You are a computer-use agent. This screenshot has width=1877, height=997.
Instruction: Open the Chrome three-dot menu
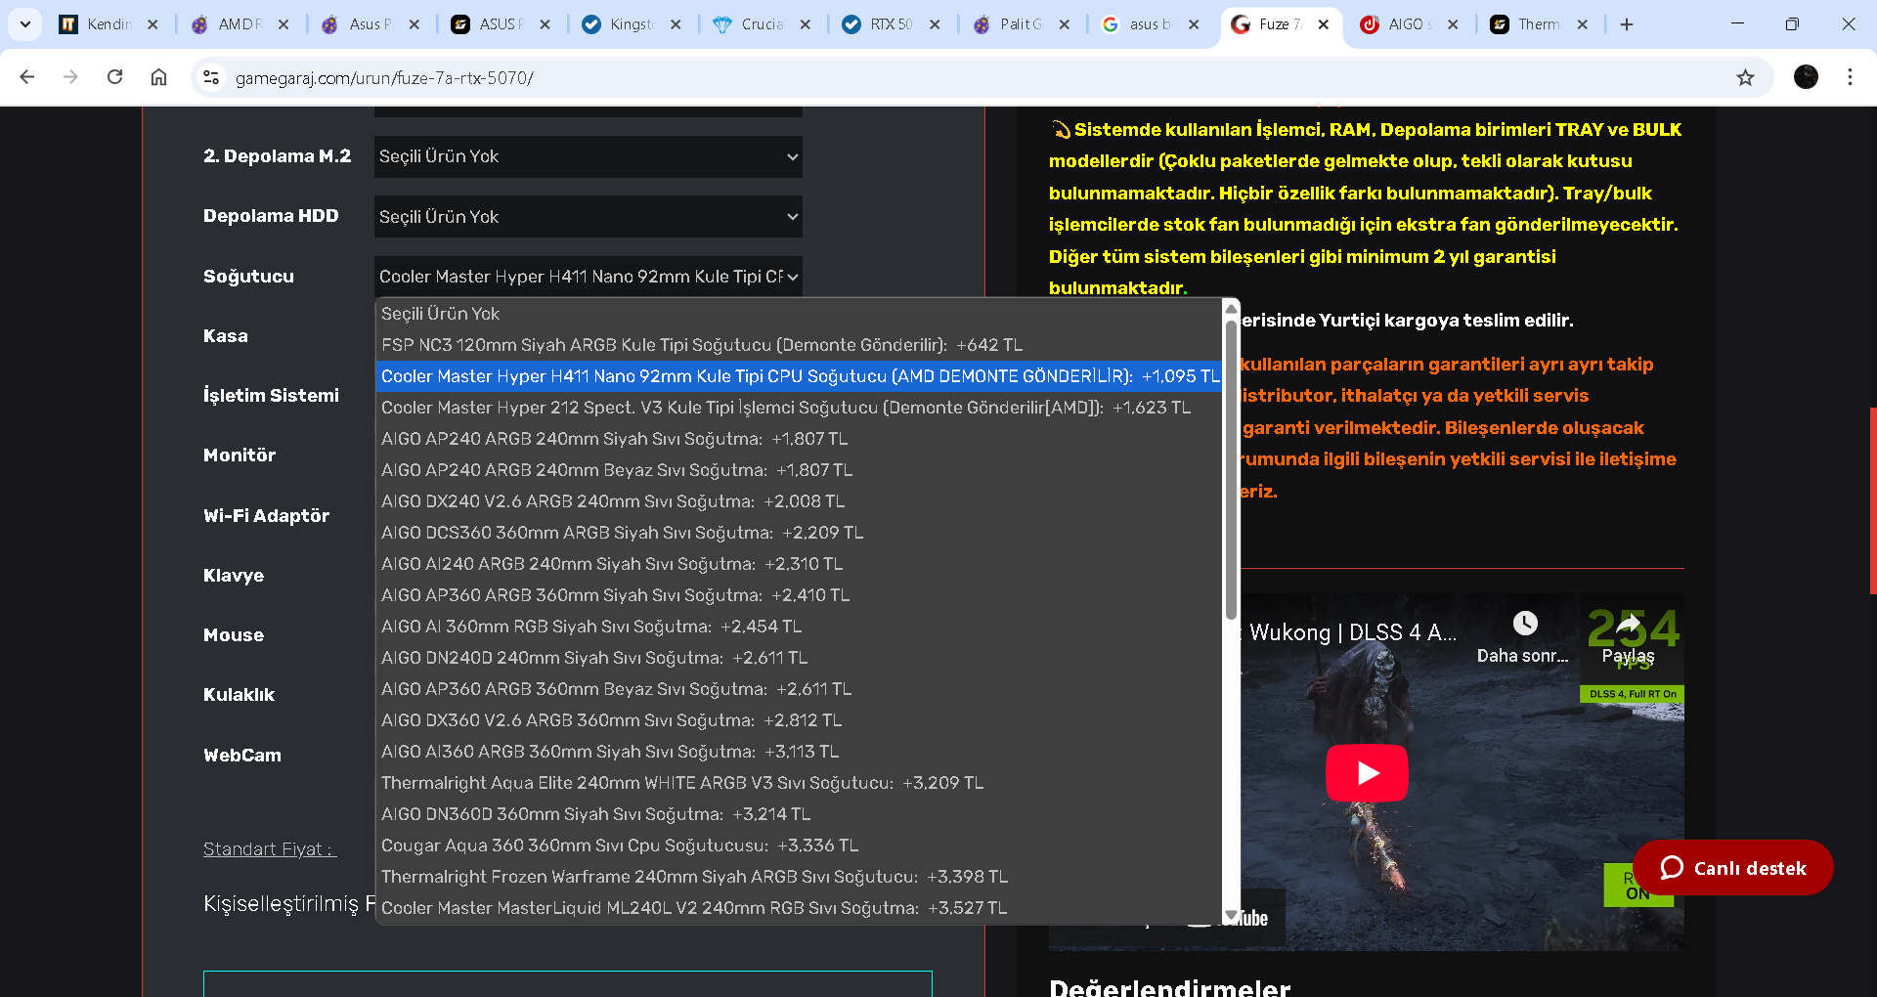1850,77
